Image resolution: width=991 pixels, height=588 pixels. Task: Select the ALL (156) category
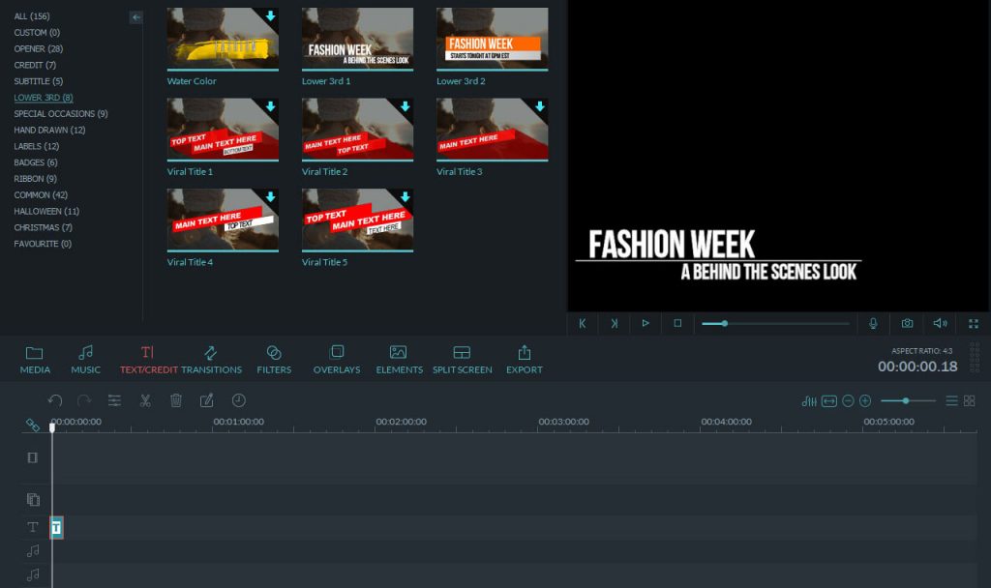coord(32,15)
